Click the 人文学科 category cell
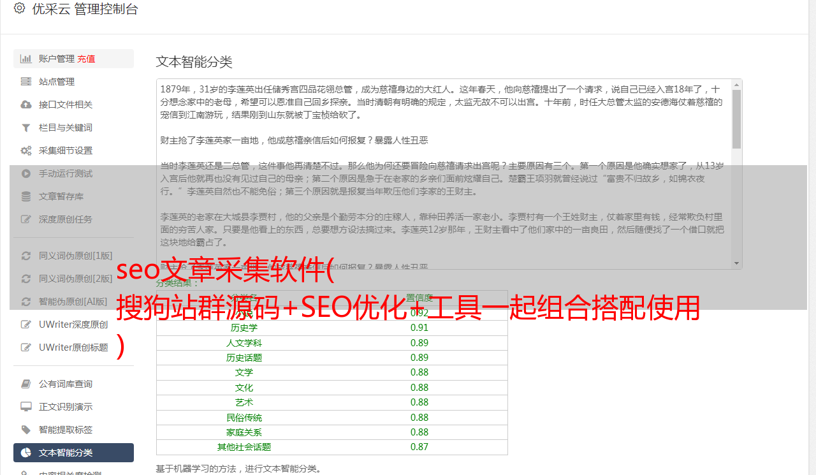Image resolution: width=816 pixels, height=475 pixels. [x=244, y=343]
